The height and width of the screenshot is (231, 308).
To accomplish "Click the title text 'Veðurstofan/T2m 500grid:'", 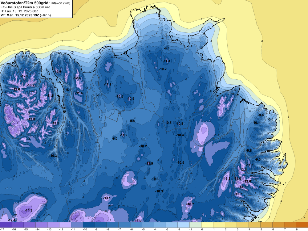I will coord(25,3).
